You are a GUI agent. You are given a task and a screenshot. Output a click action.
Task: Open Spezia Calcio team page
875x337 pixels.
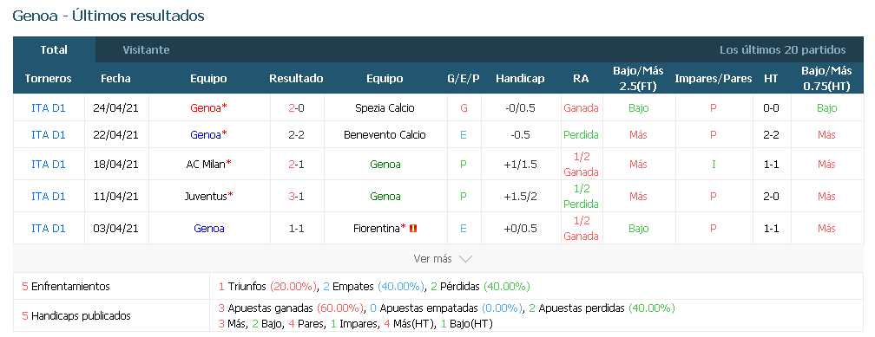385,108
